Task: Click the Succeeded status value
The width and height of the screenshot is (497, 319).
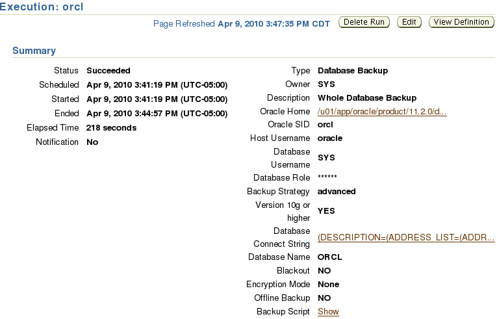Action: (108, 70)
